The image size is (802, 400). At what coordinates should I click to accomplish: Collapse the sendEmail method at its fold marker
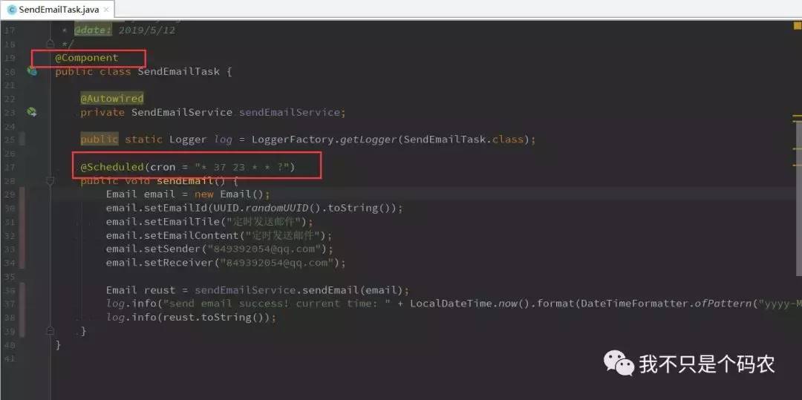tap(50, 180)
